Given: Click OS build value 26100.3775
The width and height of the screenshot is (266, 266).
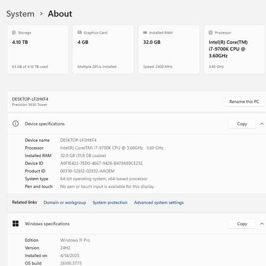Looking at the screenshot, I should (x=70, y=263).
